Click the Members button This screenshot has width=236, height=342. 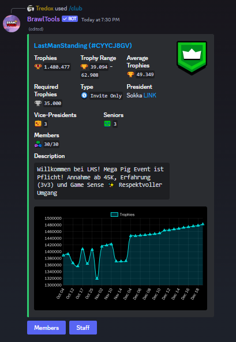[x=46, y=328]
